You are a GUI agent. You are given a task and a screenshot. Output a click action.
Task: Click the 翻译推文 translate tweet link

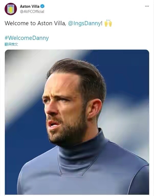coord(11,44)
